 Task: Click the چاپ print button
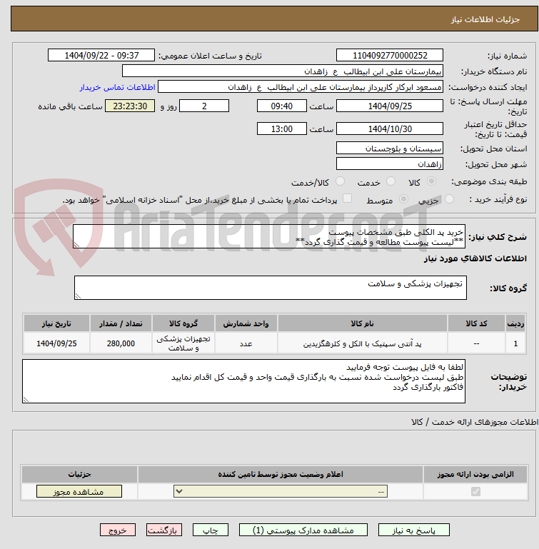coord(211,530)
